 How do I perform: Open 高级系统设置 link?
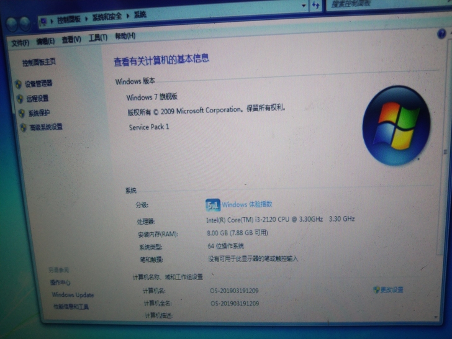click(x=46, y=127)
